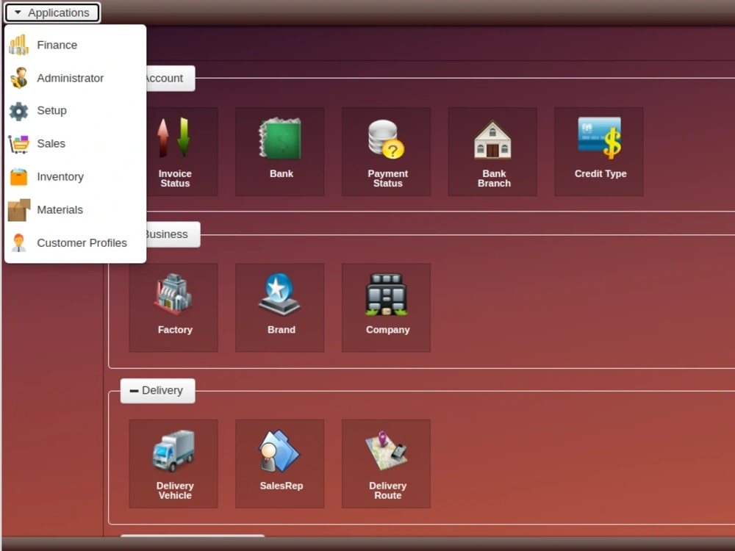
Task: Click the Sales shopping cart icon
Action: click(x=19, y=144)
